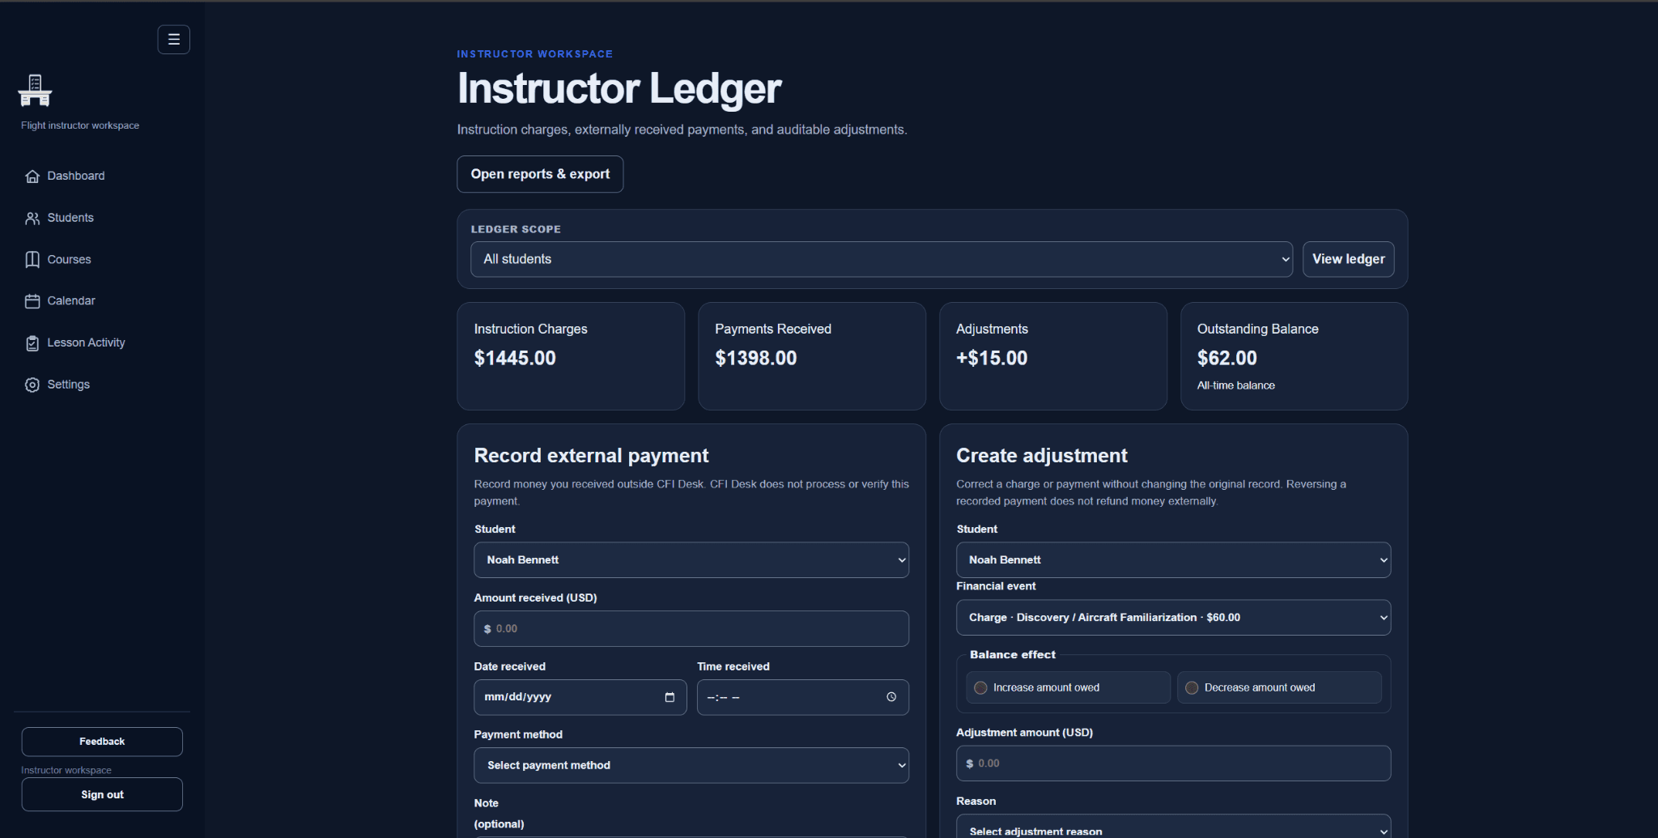
Task: Click the Lesson Activity clipboard icon
Action: [x=32, y=343]
